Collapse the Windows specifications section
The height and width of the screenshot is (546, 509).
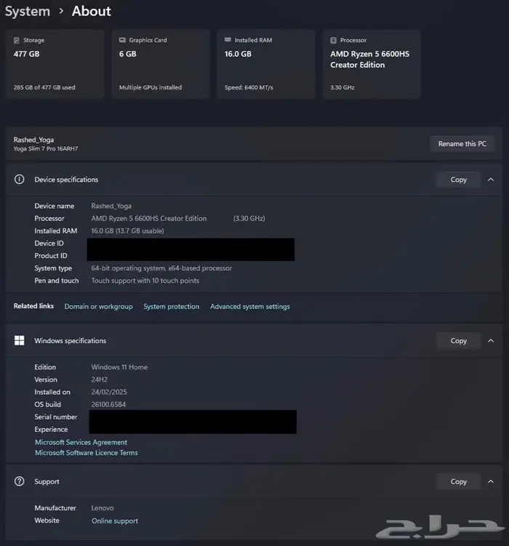491,340
